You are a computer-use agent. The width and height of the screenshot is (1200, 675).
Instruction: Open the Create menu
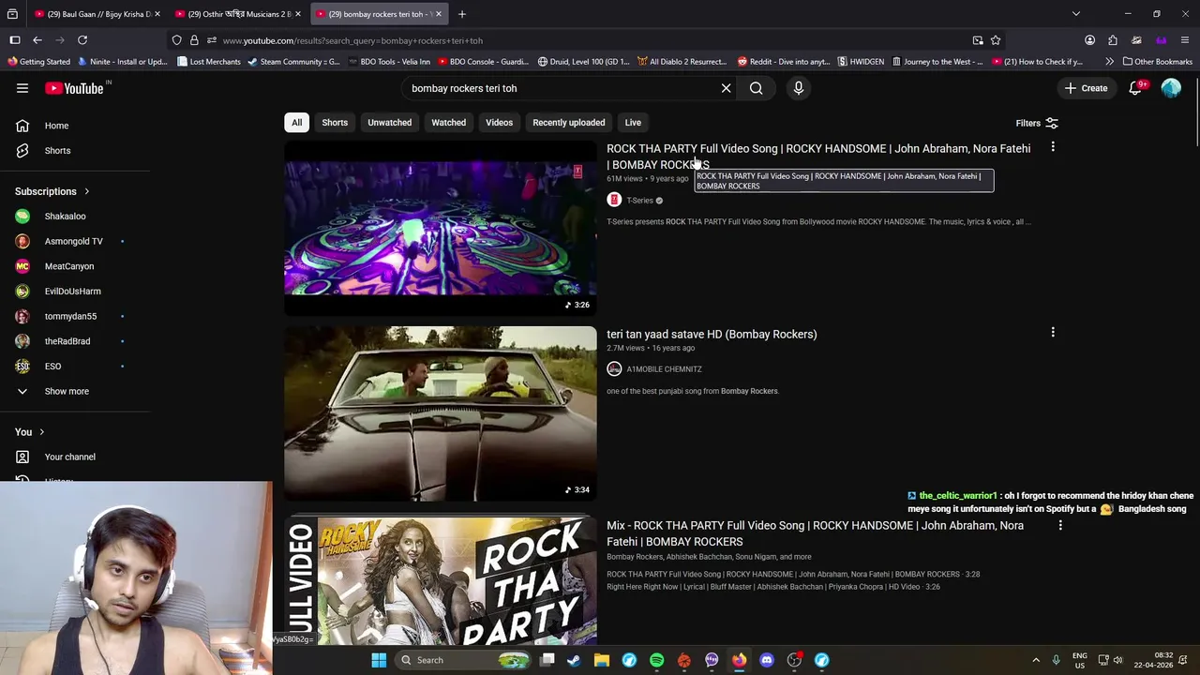click(x=1087, y=88)
